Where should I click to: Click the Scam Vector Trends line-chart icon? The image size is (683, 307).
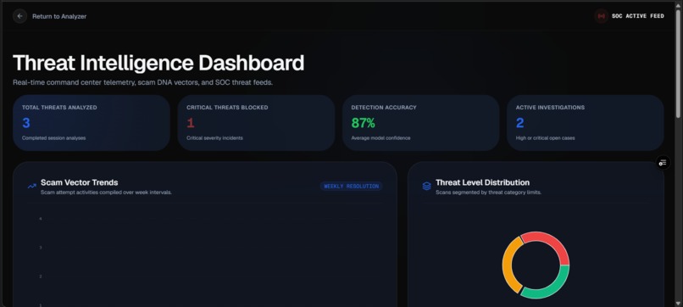(x=32, y=187)
